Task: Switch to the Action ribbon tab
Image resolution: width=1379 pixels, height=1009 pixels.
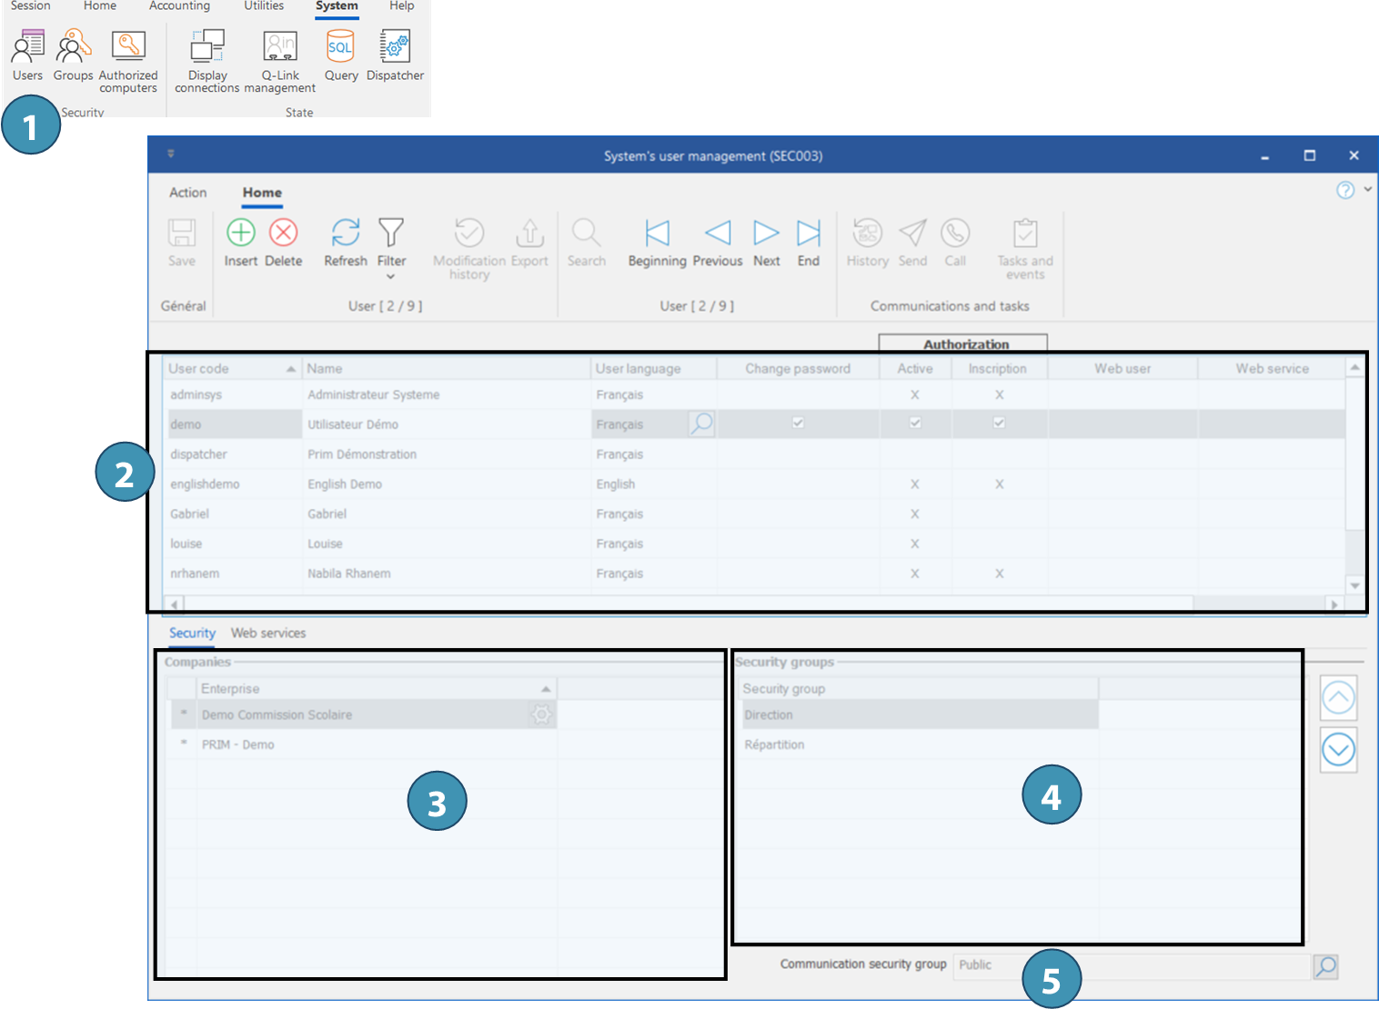Action: click(x=187, y=193)
